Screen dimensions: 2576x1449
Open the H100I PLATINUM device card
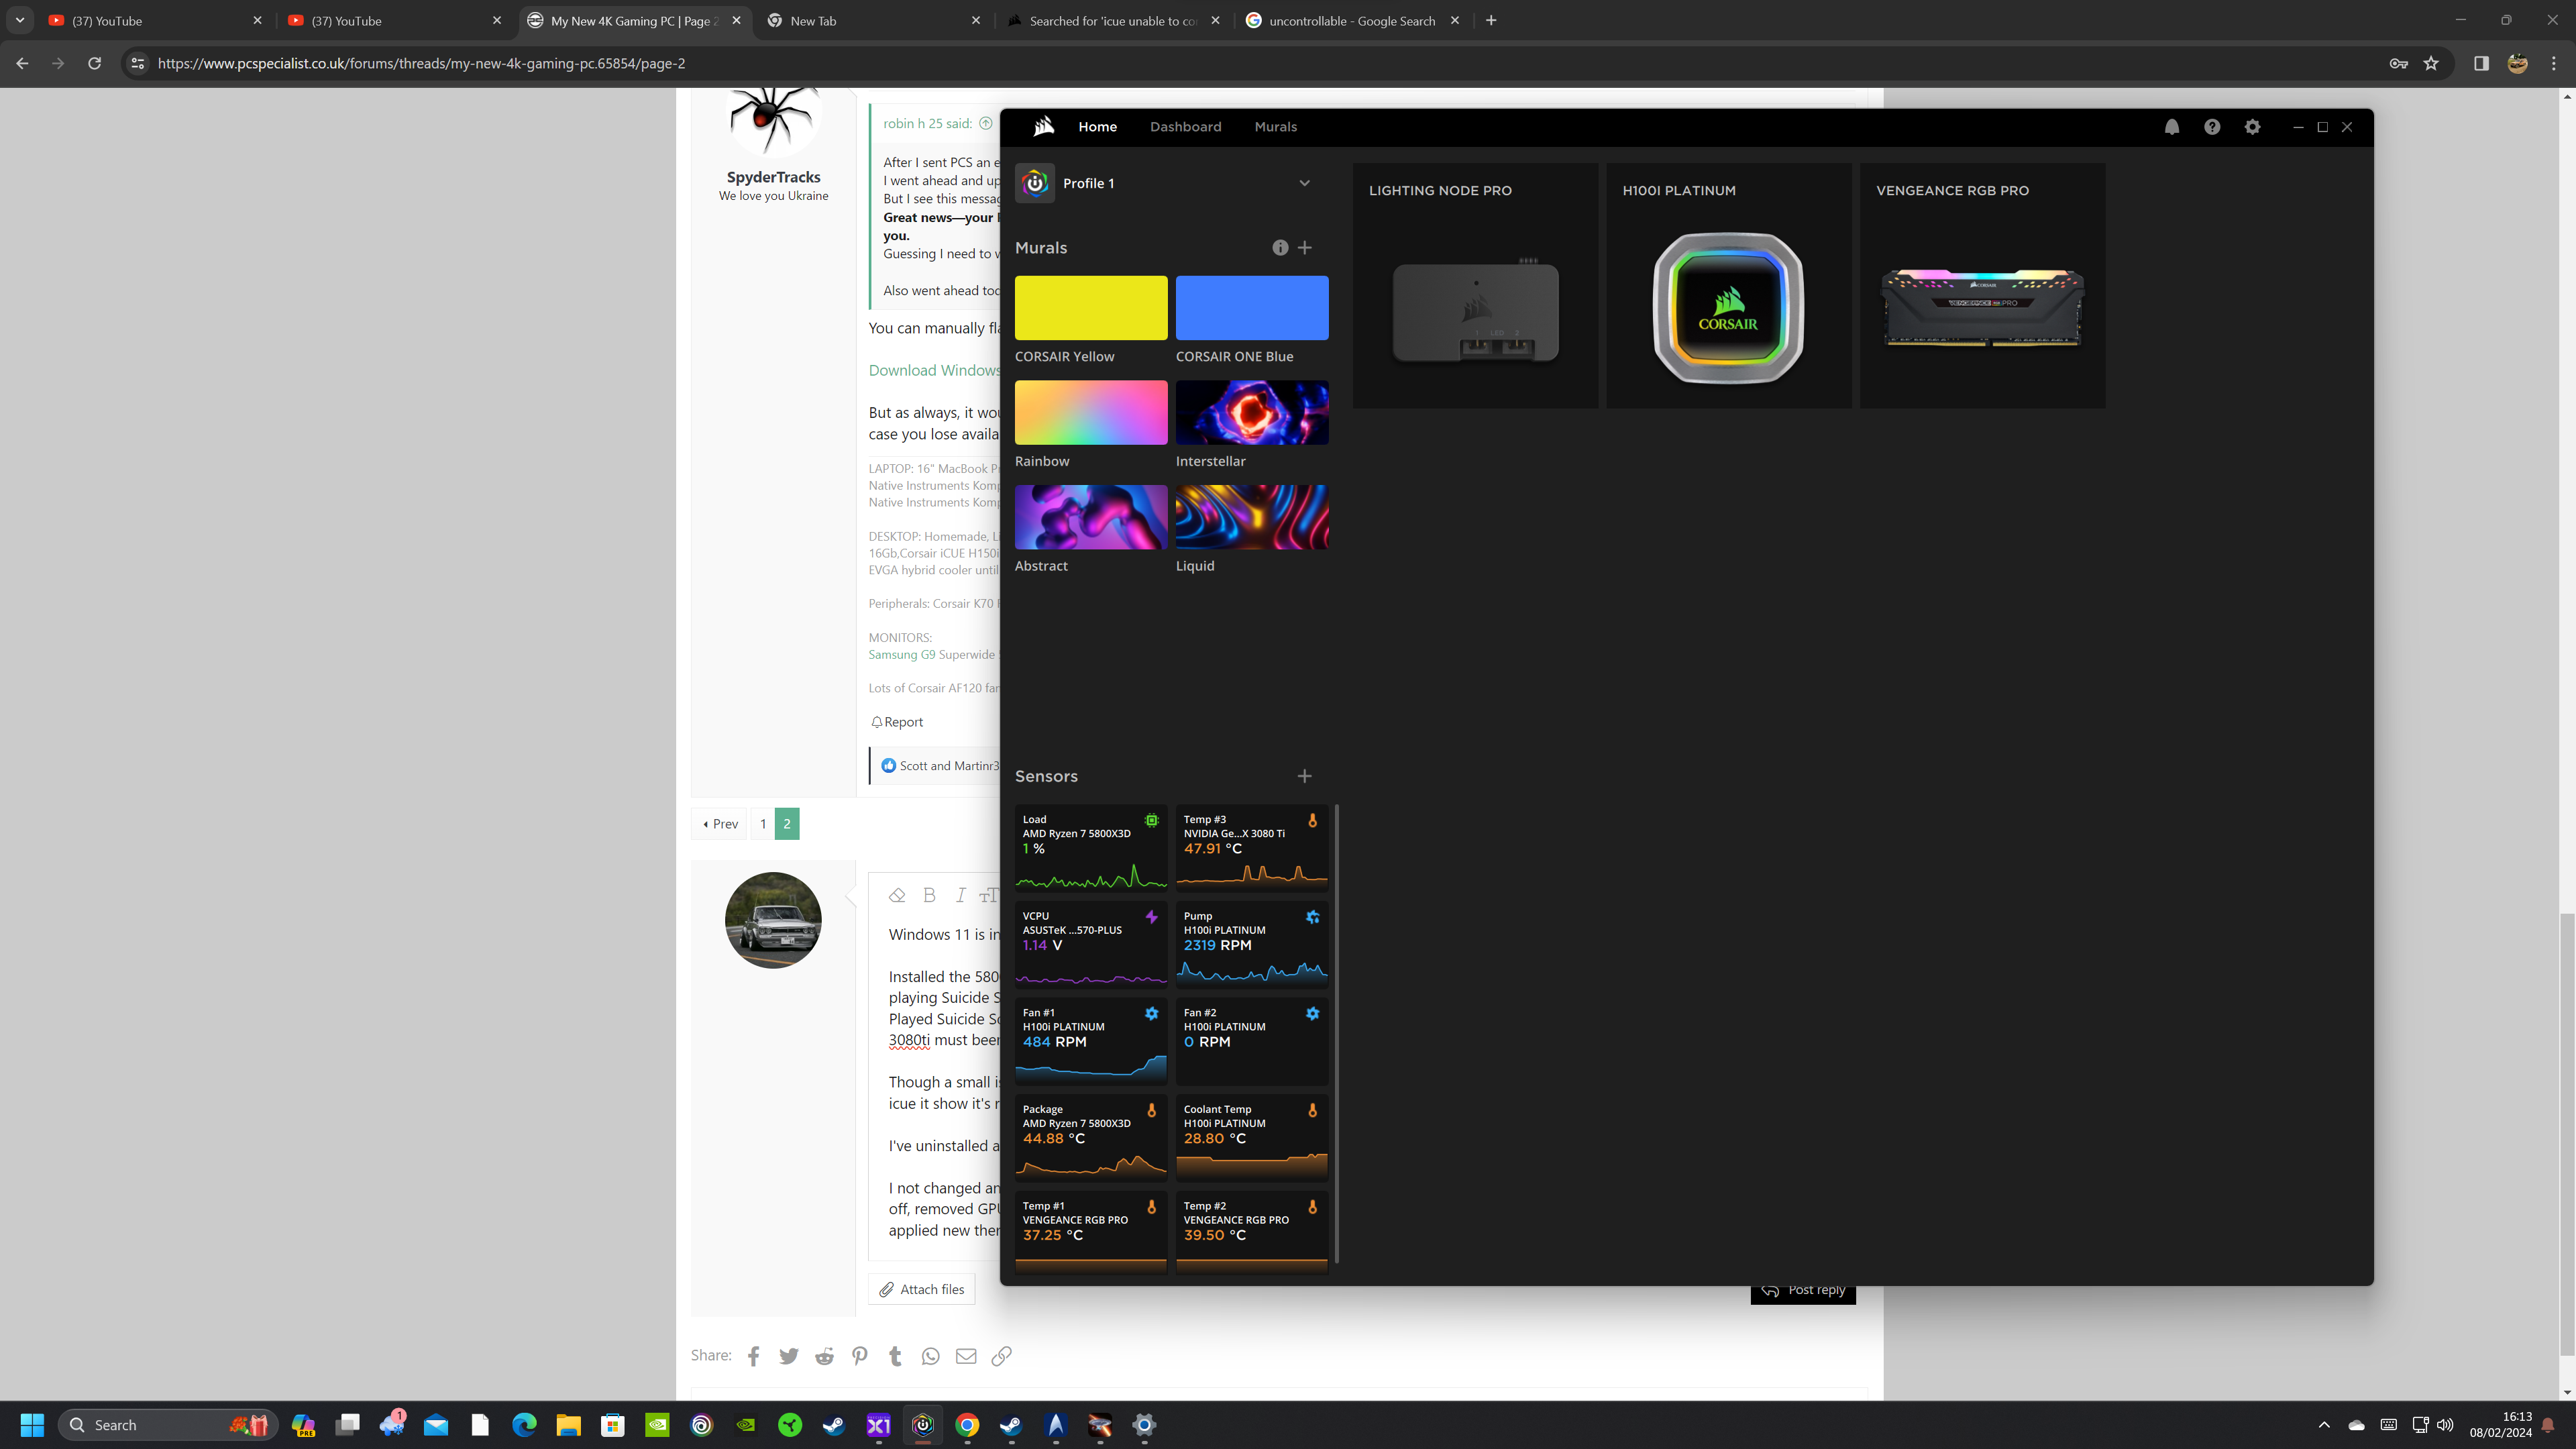coord(1729,286)
